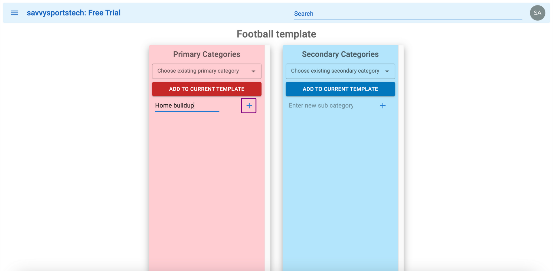The image size is (553, 271).
Task: Click the Secondary Categories heading
Action: [340, 54]
